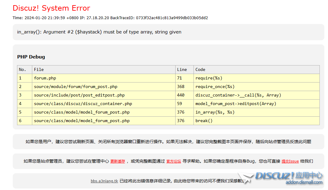Click line number 59
328x190 pixels.
[184, 104]
